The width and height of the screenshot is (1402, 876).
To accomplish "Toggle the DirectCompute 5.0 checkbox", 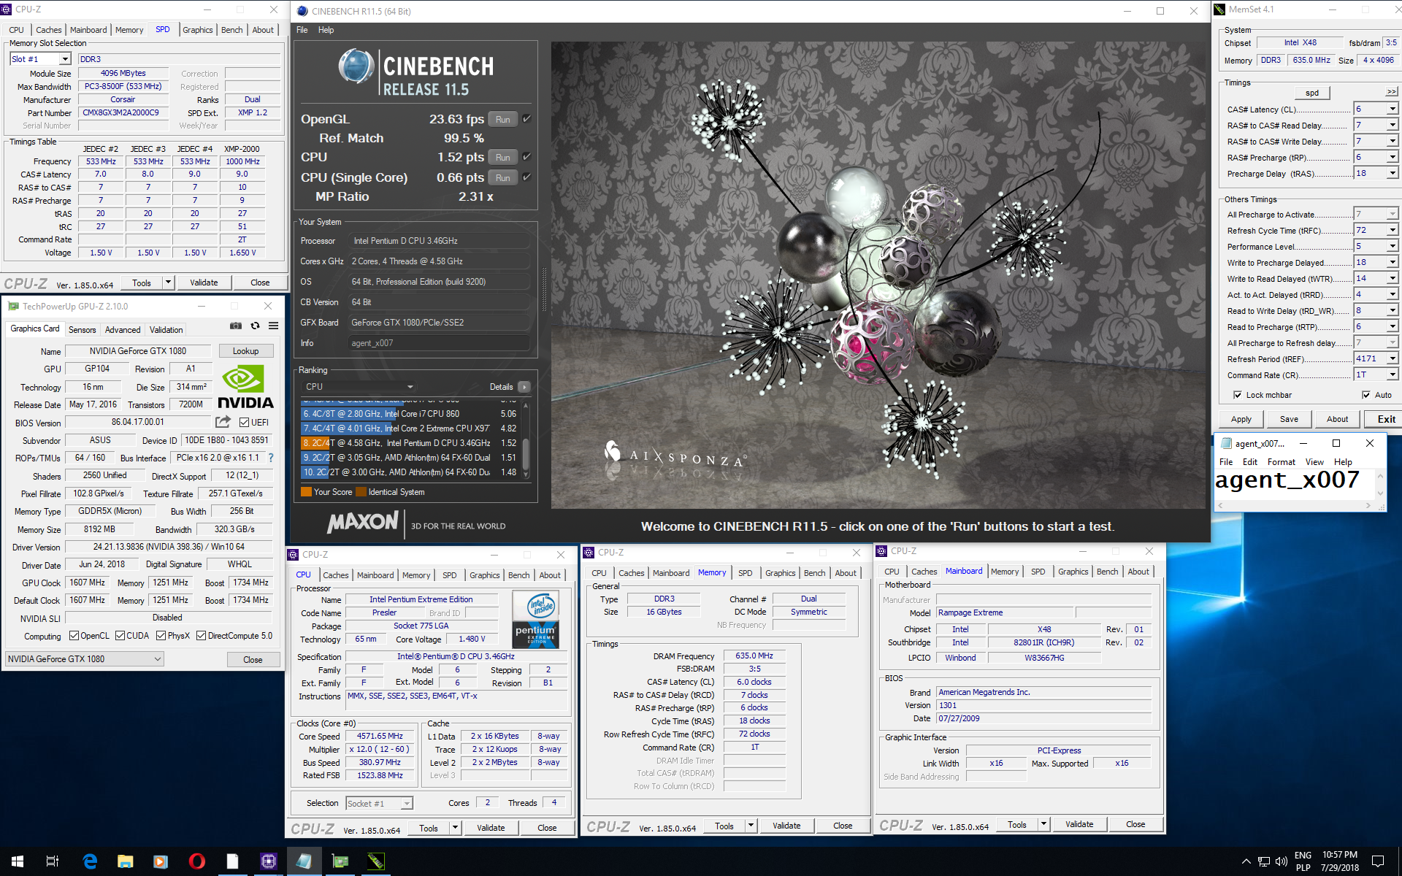I will pos(201,636).
